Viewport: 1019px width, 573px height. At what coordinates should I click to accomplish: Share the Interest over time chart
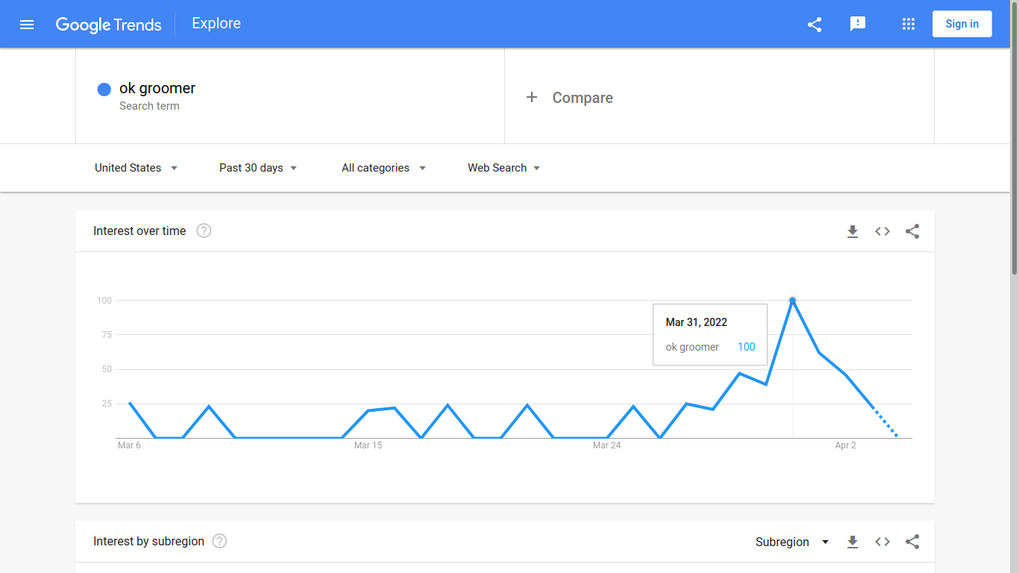(912, 231)
